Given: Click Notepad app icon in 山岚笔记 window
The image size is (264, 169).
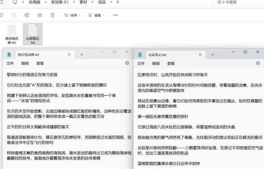Looking at the screenshot, I should pos(140,54).
